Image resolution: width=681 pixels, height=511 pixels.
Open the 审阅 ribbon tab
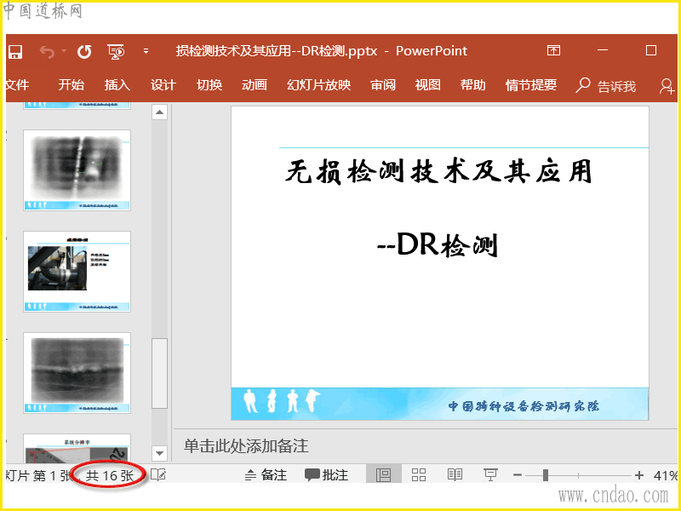tap(383, 84)
